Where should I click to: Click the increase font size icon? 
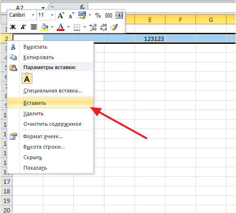pyautogui.click(x=61, y=15)
